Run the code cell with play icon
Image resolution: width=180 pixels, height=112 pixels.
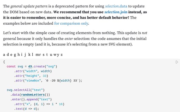point(177,62)
